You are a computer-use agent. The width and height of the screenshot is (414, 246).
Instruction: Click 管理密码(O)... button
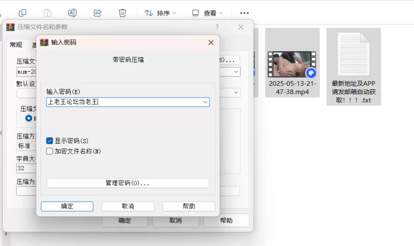[x=128, y=183]
